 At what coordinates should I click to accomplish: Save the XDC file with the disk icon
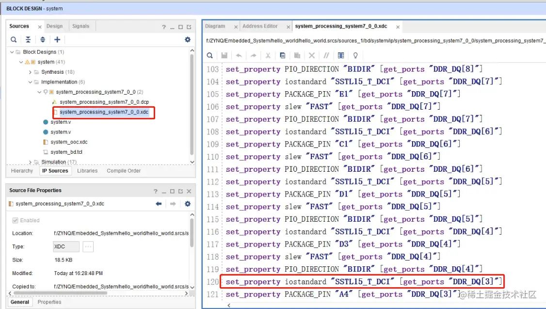(x=224, y=55)
